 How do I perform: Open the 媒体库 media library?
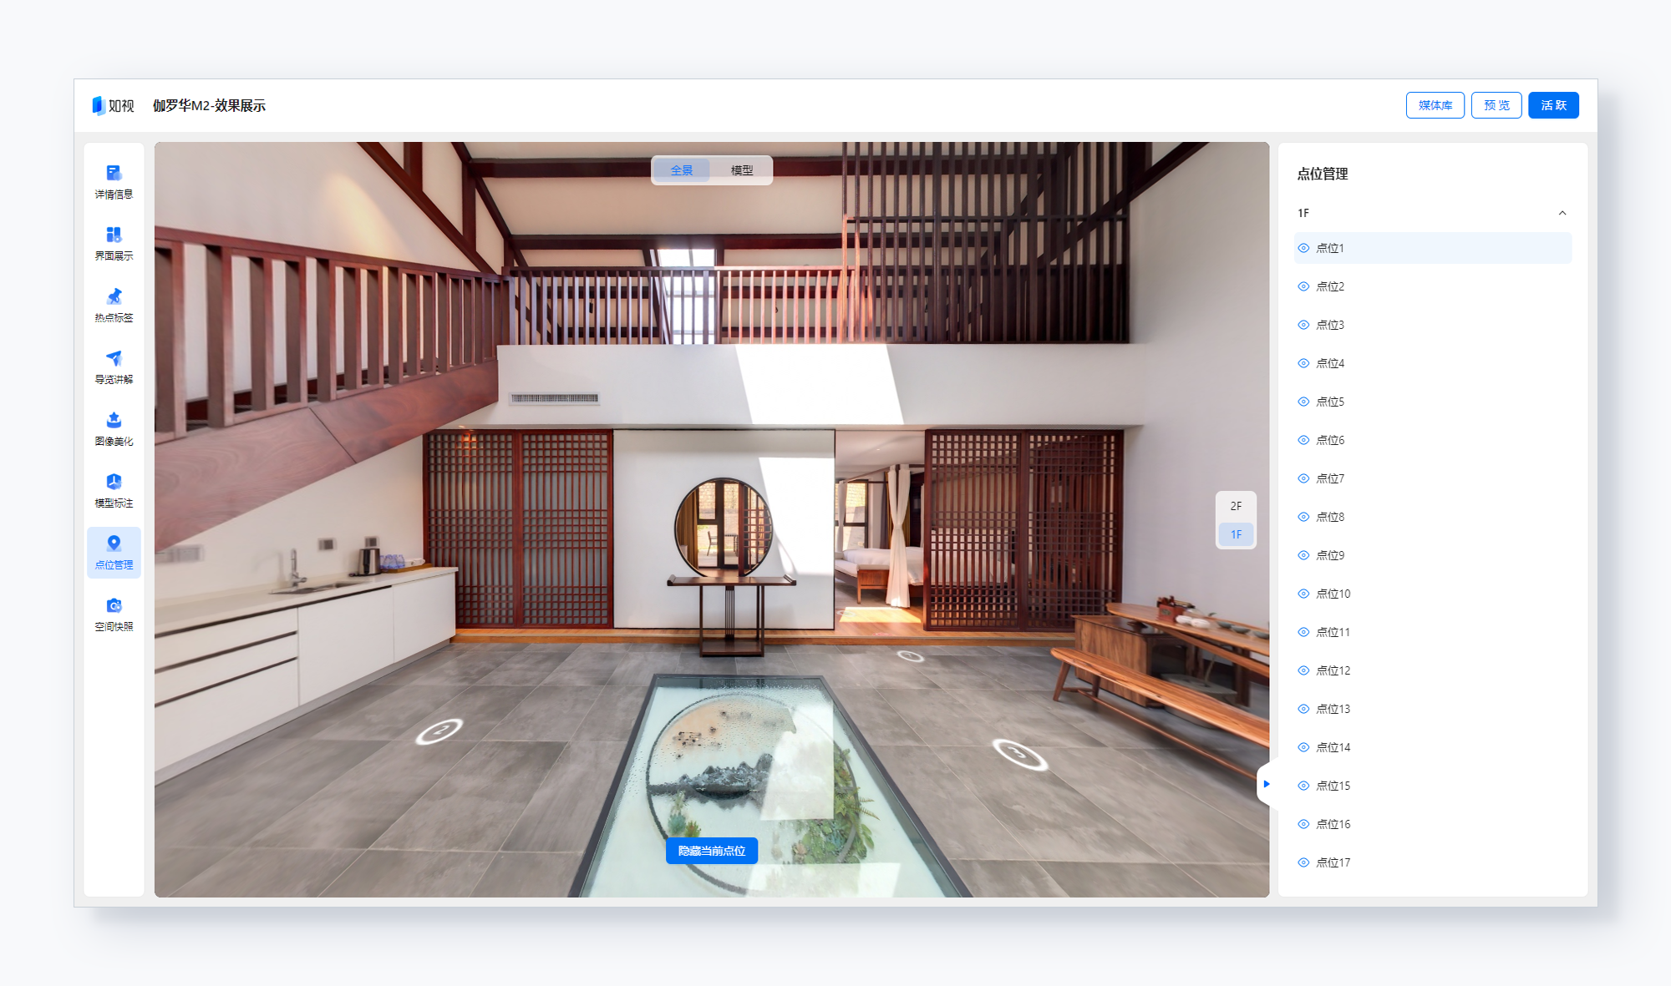click(1435, 105)
